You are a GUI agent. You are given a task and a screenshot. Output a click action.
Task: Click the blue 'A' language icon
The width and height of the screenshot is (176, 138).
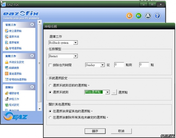(x=148, y=16)
